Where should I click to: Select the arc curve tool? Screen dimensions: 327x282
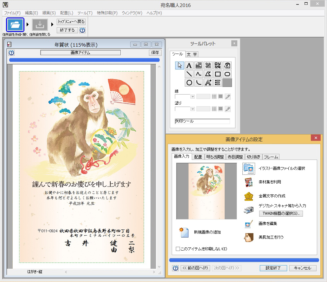coord(199,83)
